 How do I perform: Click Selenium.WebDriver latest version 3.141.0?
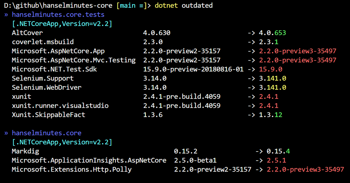(x=272, y=87)
